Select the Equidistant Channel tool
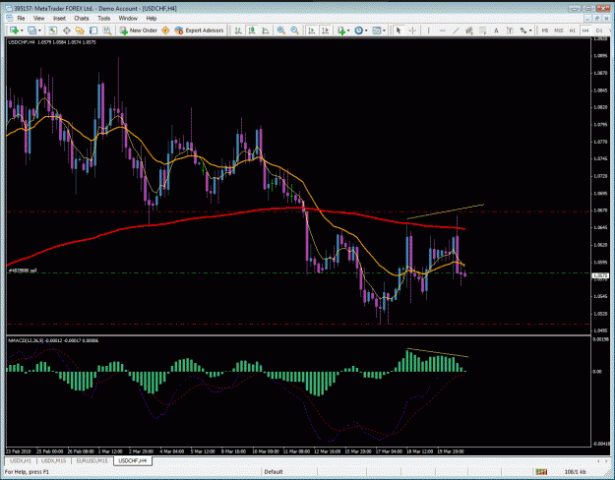 [x=469, y=30]
